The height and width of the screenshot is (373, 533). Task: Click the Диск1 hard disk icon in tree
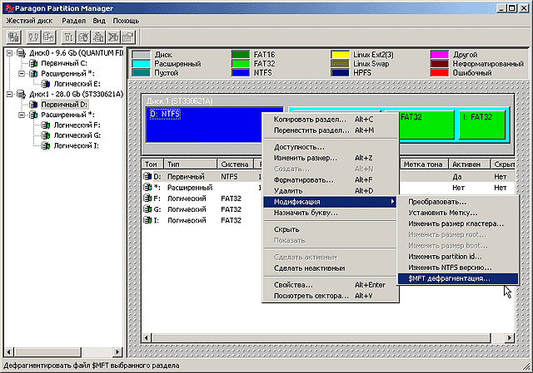click(22, 94)
